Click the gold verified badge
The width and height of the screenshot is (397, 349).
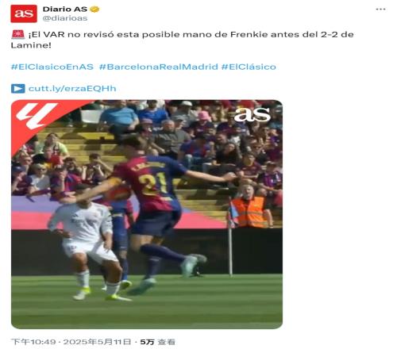point(94,10)
